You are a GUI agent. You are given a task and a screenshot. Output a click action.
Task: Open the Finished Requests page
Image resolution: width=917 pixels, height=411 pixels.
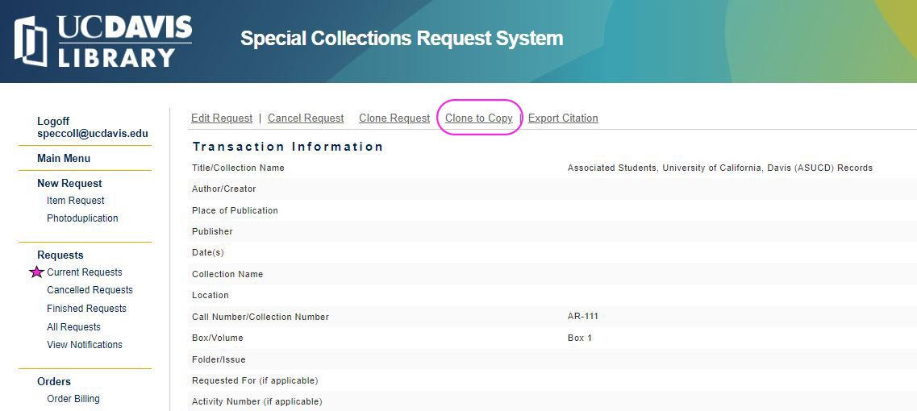86,309
